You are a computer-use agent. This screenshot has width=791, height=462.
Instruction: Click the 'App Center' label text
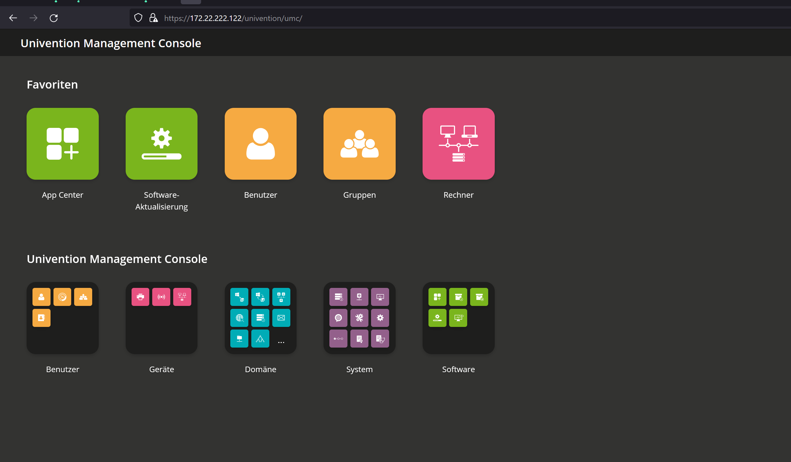63,195
